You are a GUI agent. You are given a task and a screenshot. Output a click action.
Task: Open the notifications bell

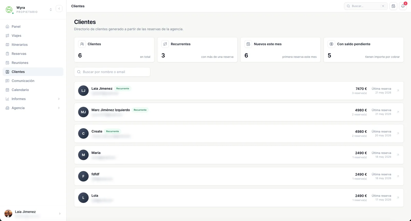(x=403, y=6)
